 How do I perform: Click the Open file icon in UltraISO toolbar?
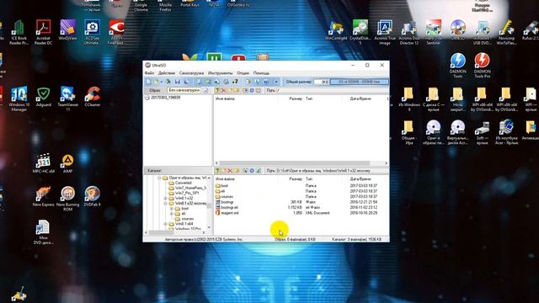[x=156, y=82]
